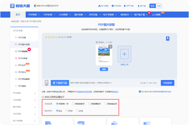The height and width of the screenshot is (125, 189).
Task: Select the 转换指定页 radio option
Action: 106,104
